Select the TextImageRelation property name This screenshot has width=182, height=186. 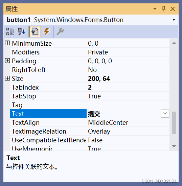click(39, 131)
